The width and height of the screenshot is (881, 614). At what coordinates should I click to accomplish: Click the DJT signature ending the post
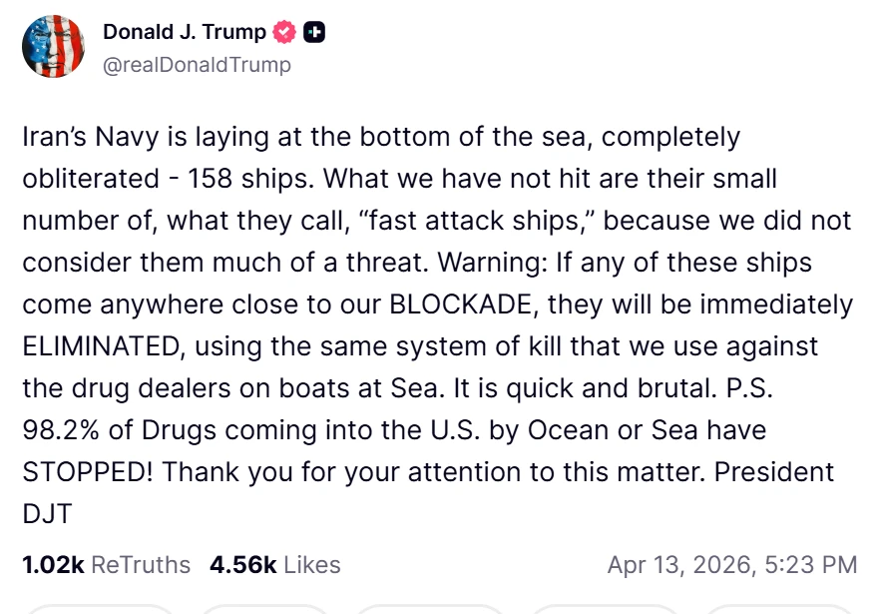coord(47,513)
